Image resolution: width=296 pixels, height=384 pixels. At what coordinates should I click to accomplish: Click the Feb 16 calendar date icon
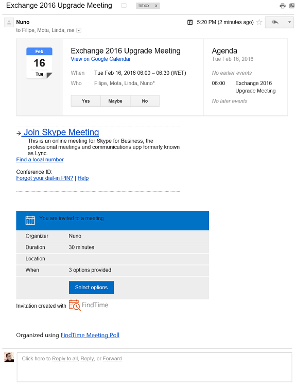coord(39,63)
